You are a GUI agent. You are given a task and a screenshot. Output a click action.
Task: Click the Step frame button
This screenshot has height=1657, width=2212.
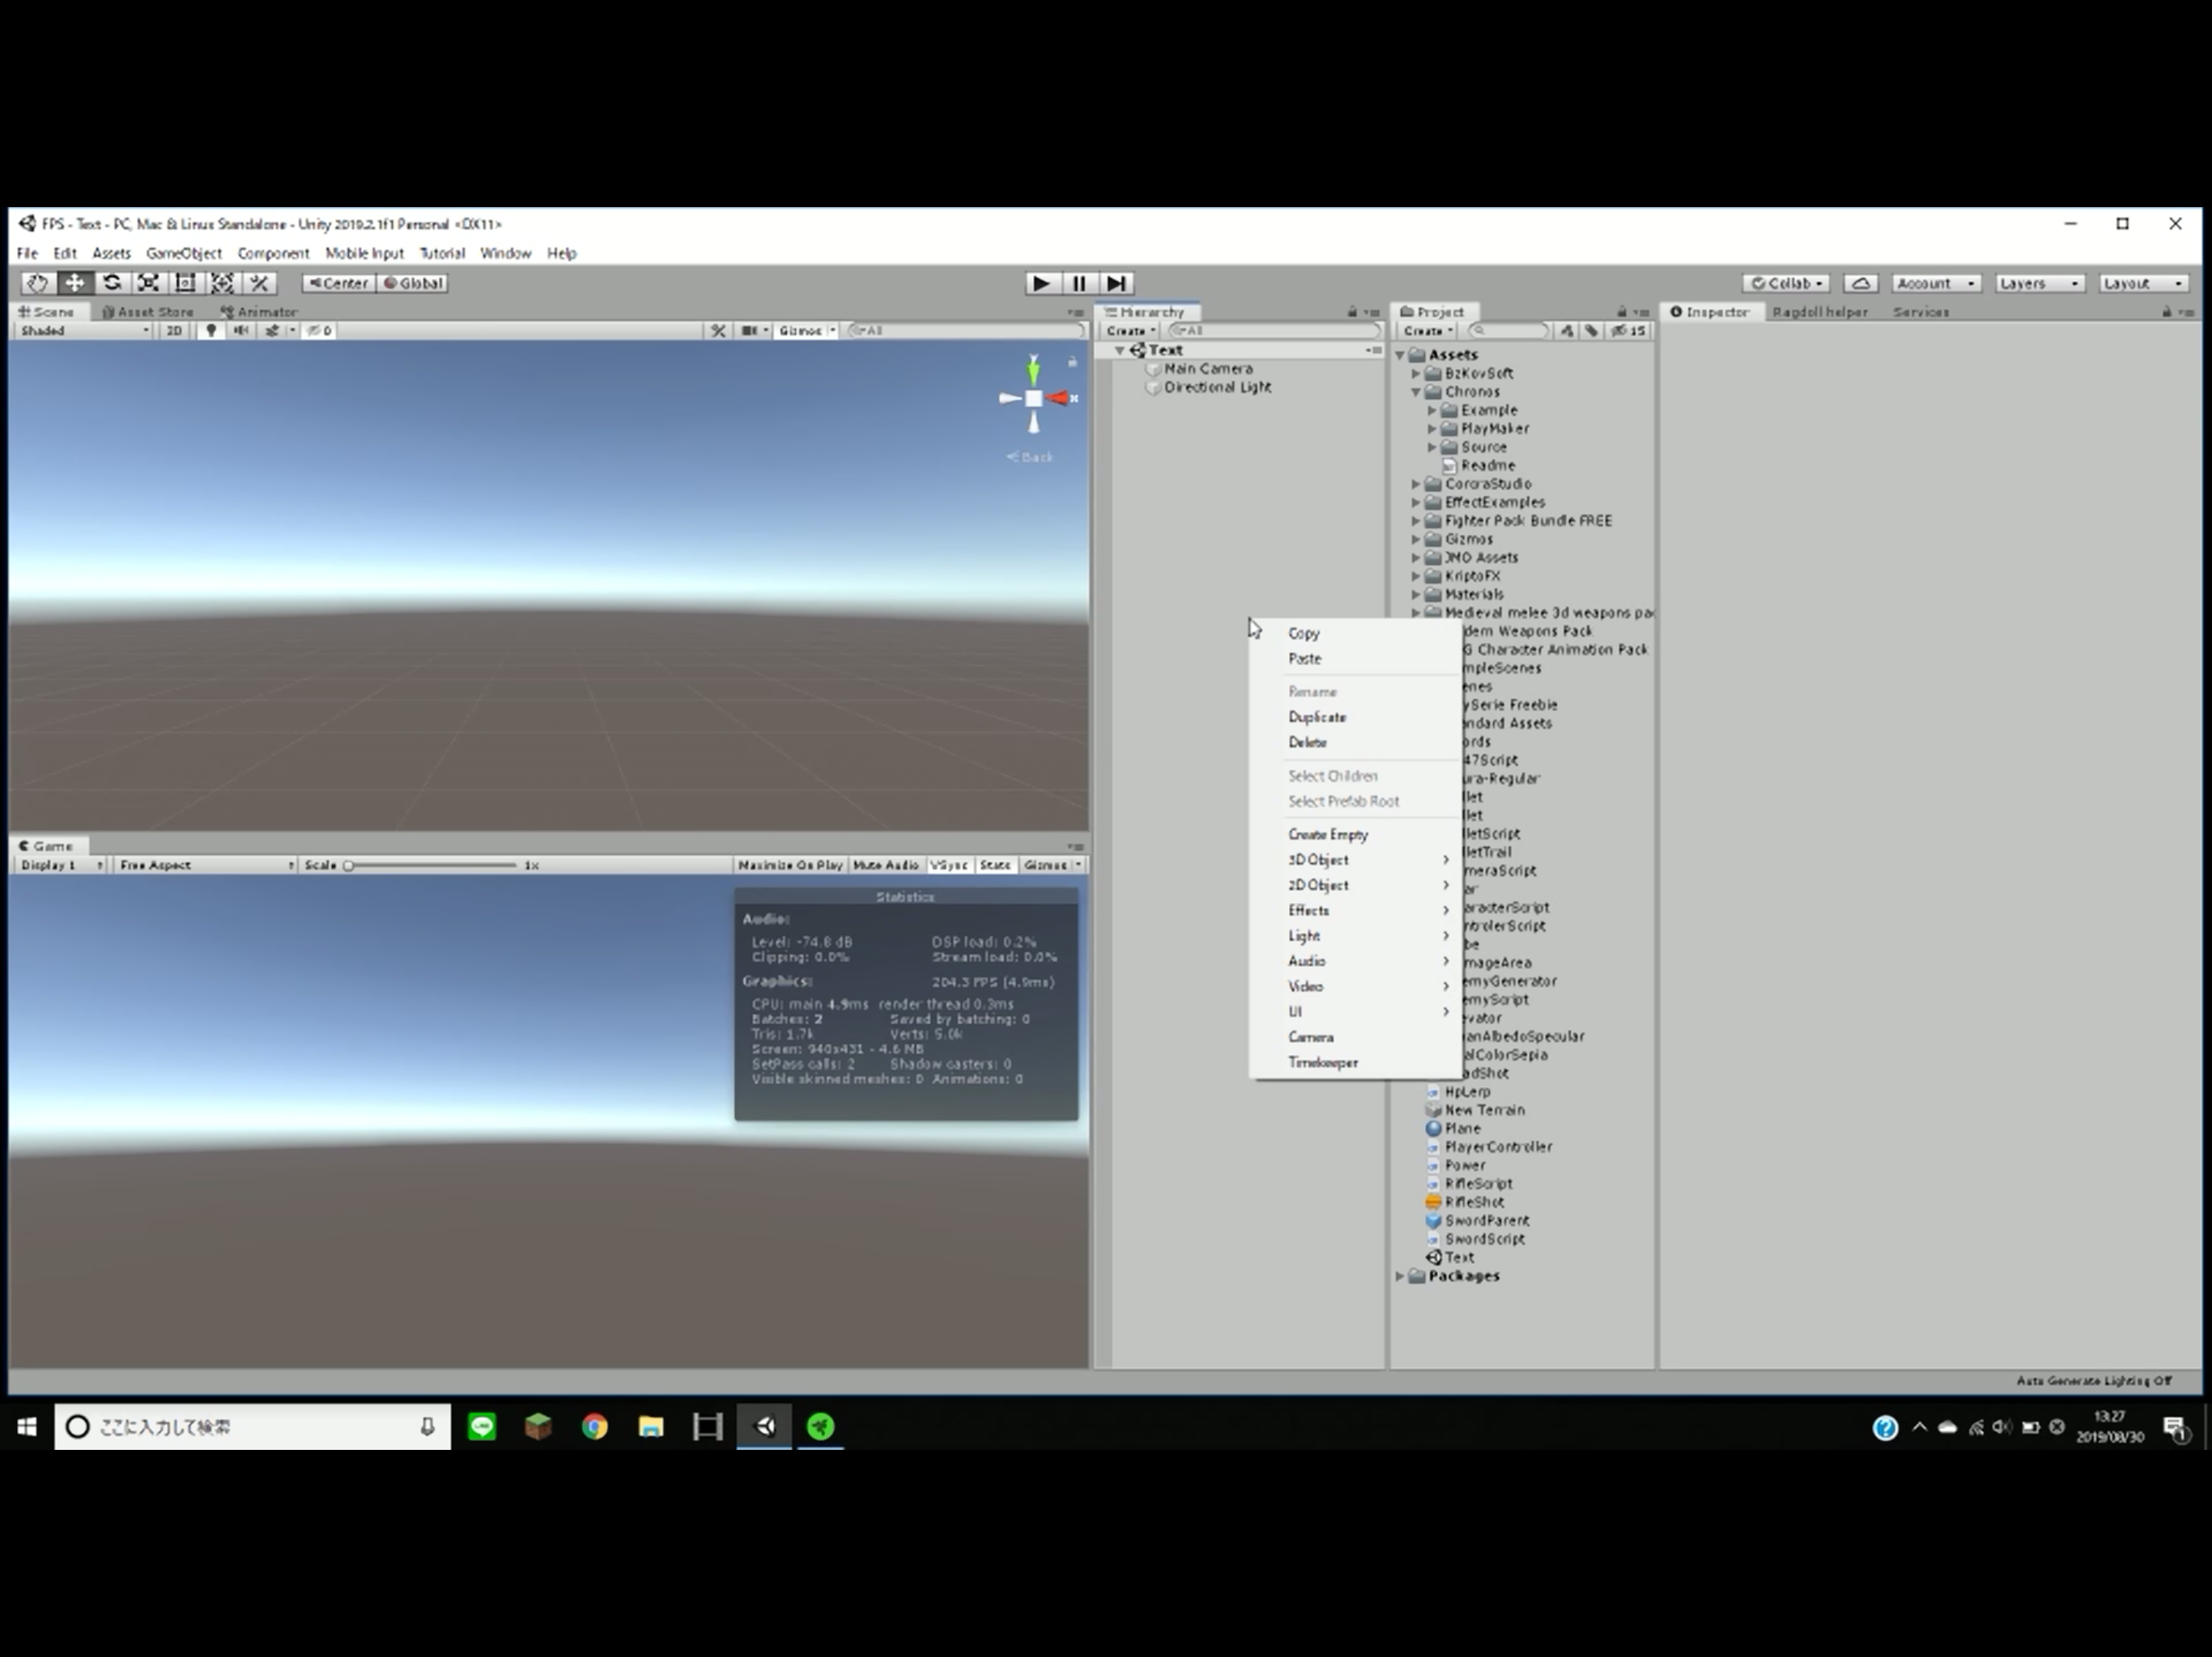click(1116, 283)
